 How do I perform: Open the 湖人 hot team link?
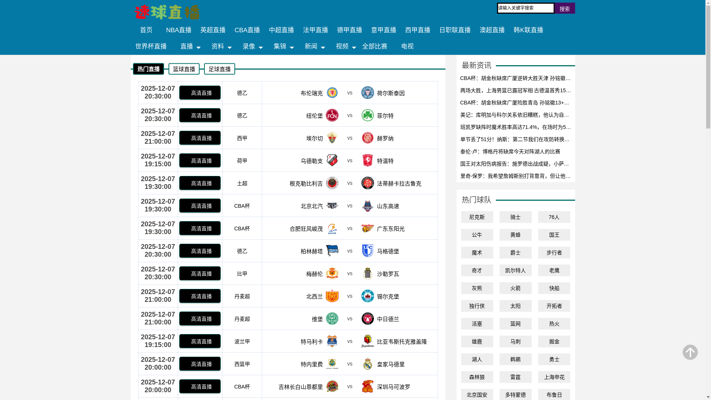(x=477, y=359)
